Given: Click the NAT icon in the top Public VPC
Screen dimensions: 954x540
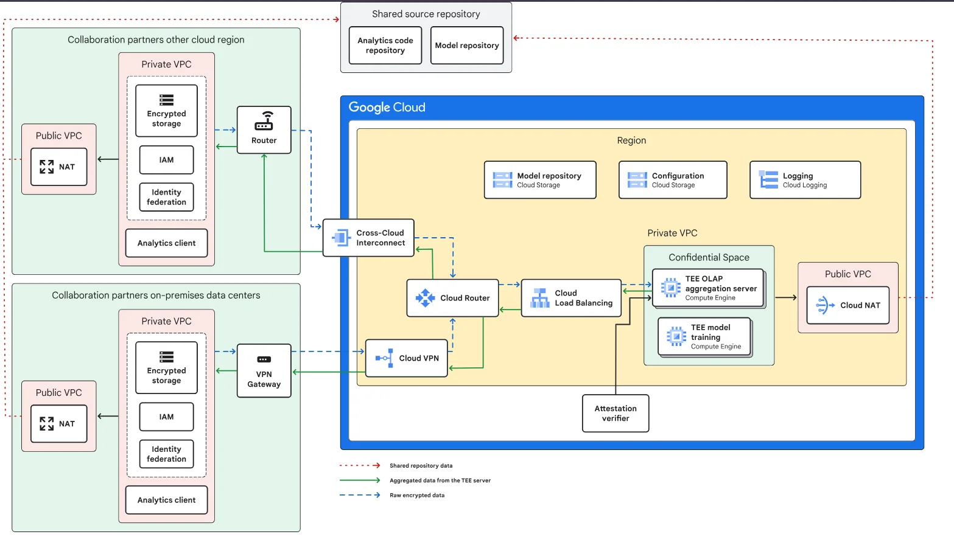Looking at the screenshot, I should (x=46, y=167).
